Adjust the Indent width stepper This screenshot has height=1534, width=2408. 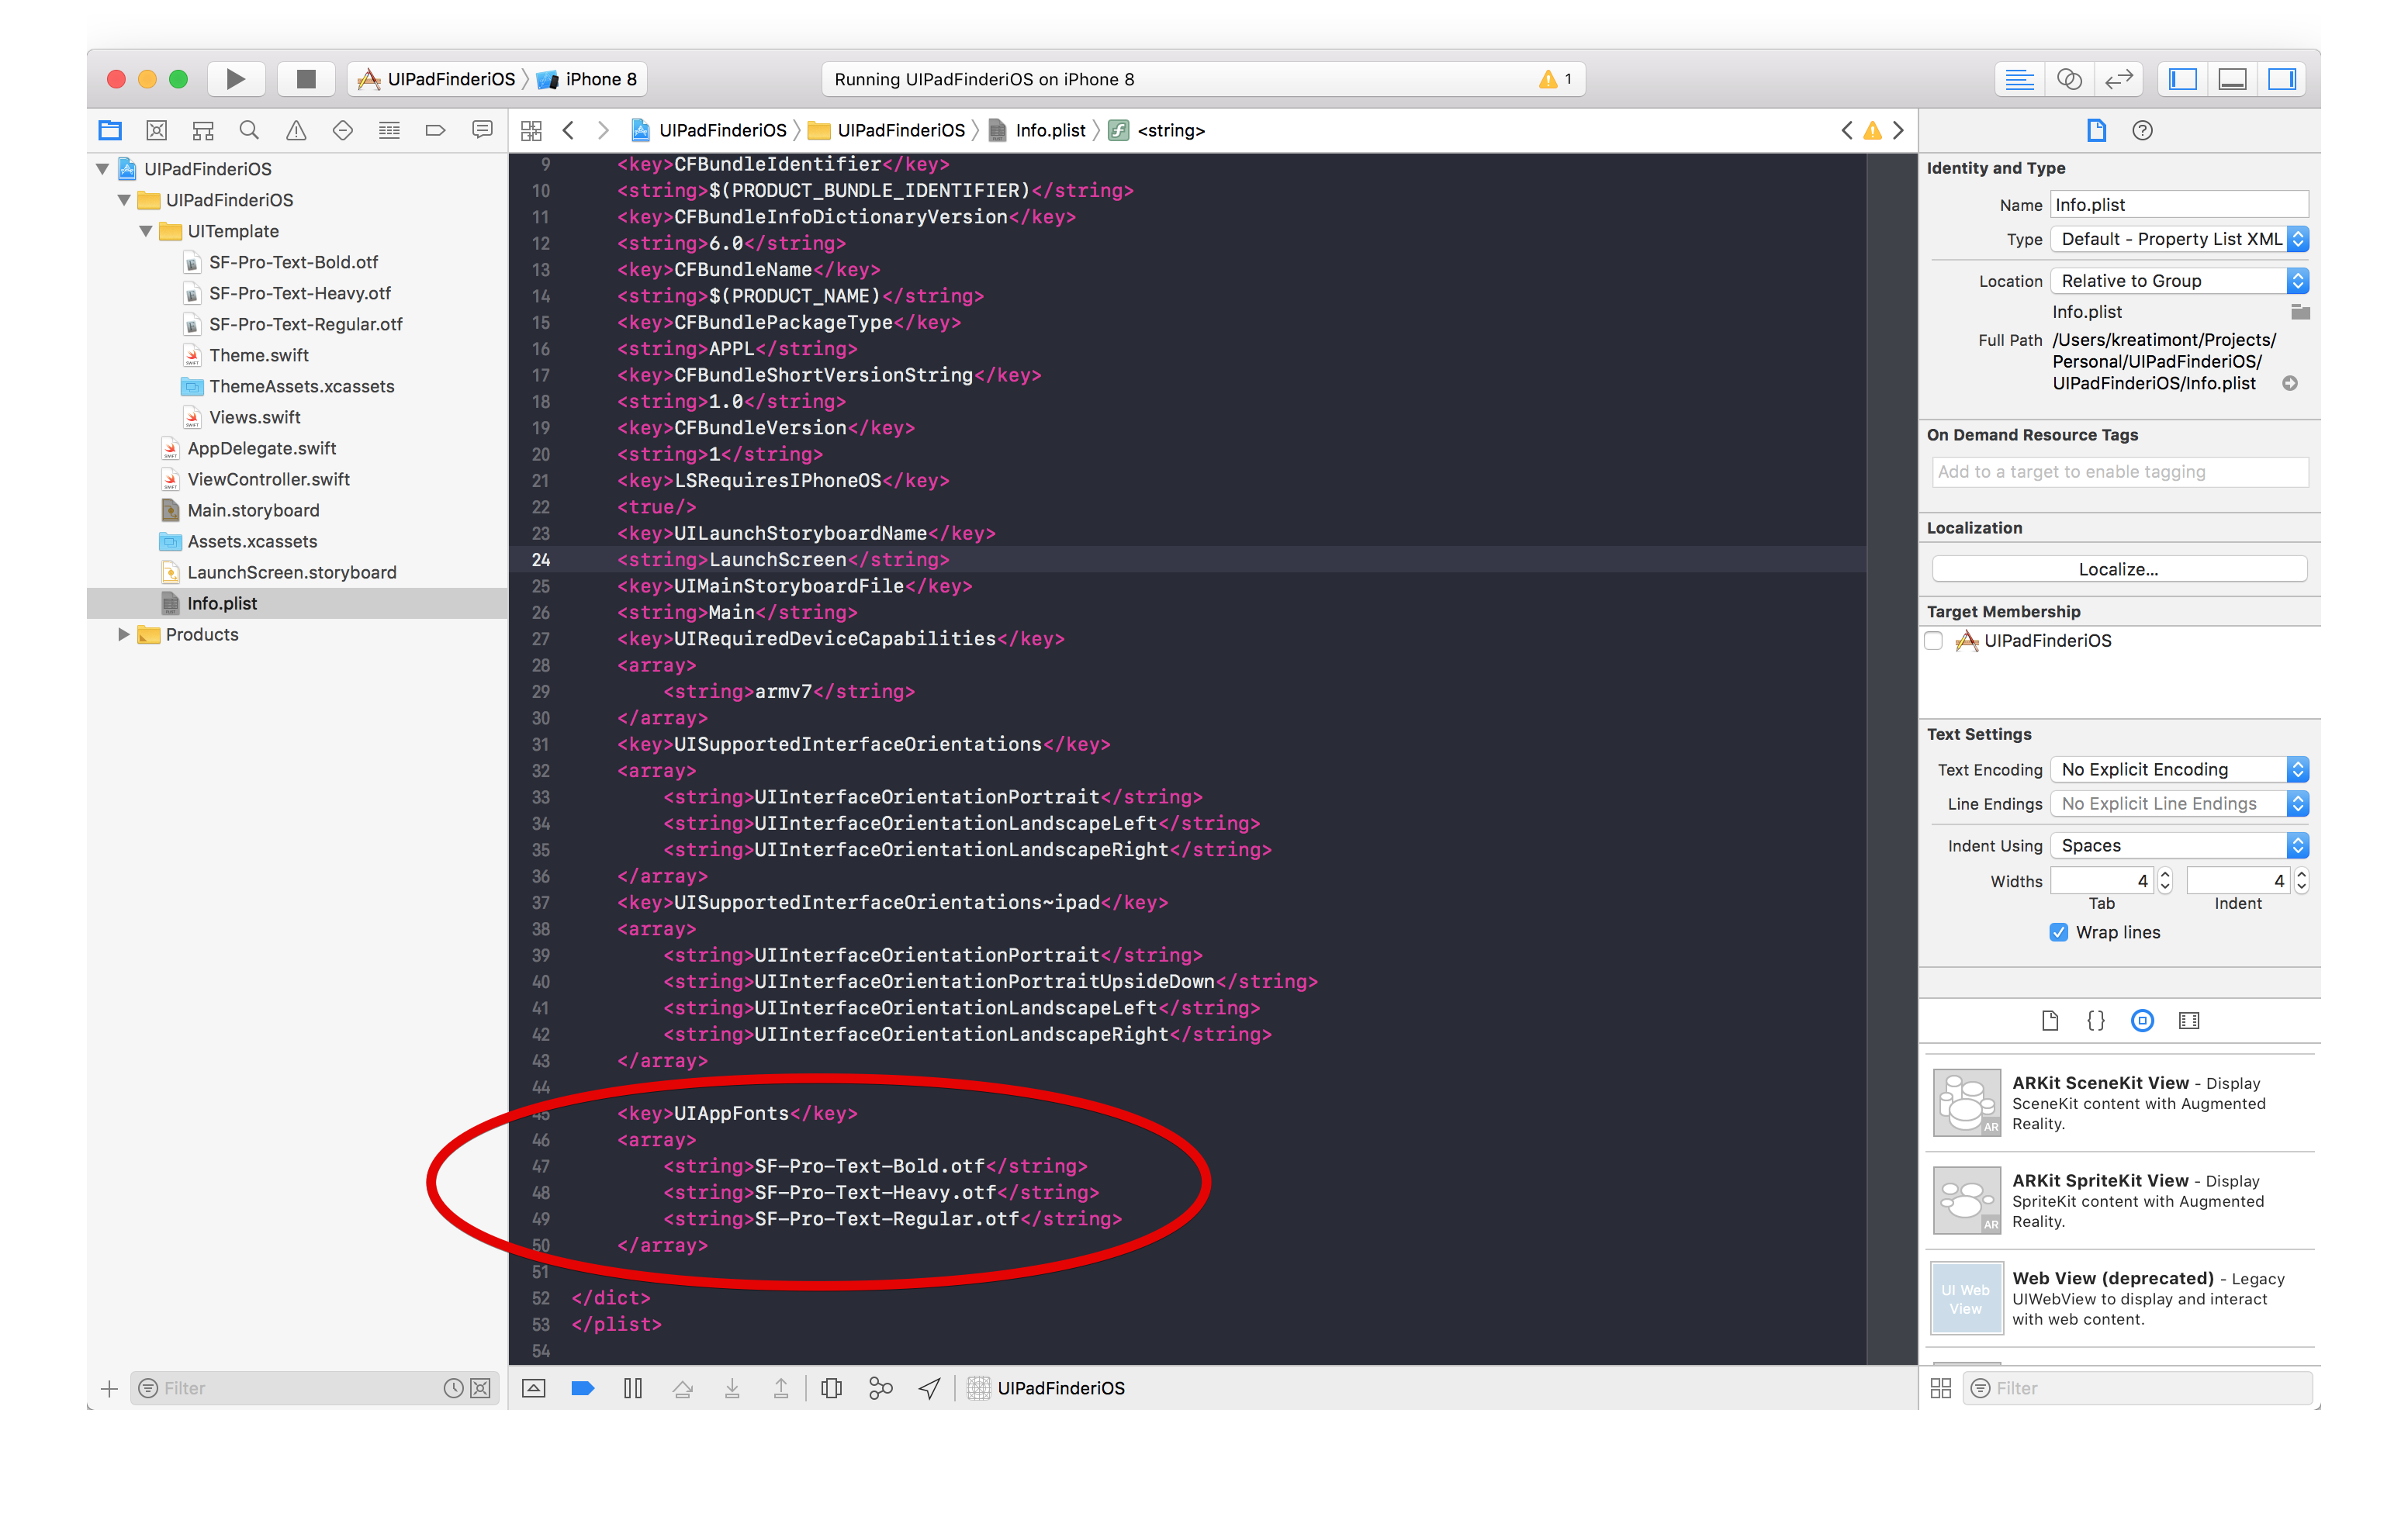(2301, 880)
